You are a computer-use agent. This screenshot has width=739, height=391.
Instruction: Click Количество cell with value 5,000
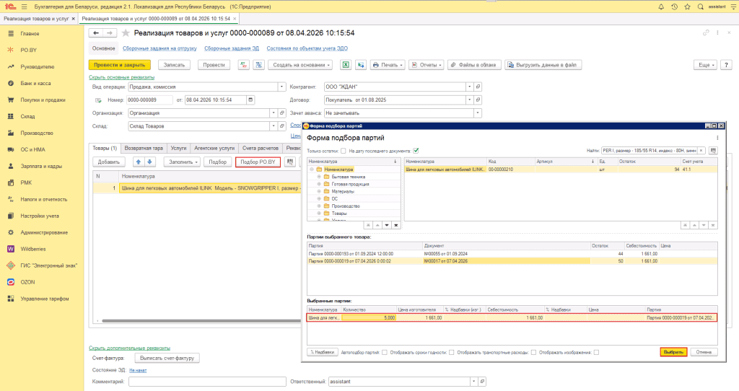369,317
